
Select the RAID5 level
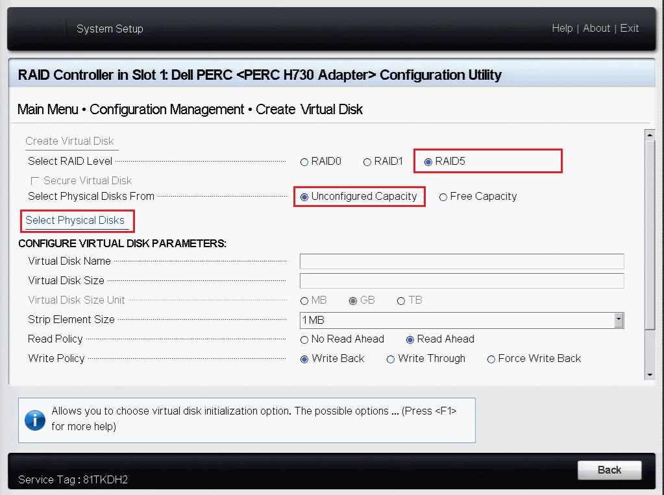pyautogui.click(x=428, y=161)
